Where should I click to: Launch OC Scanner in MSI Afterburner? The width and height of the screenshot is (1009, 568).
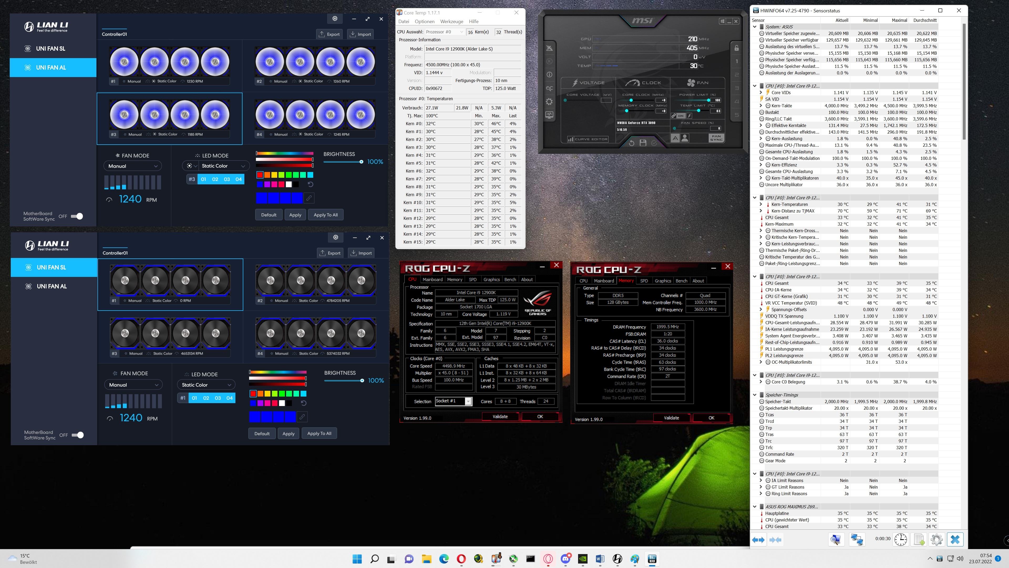pos(549,88)
